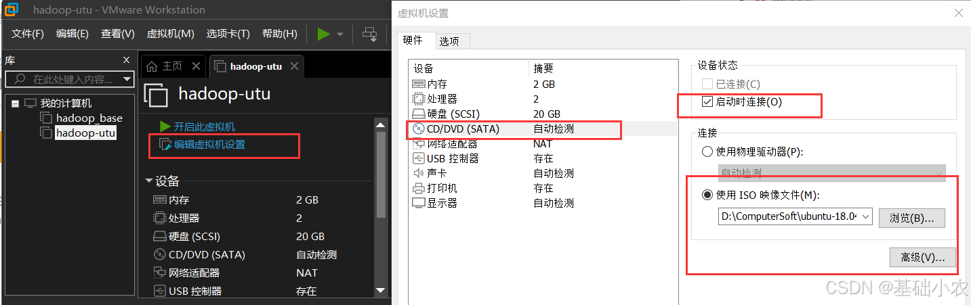The height and width of the screenshot is (305, 971).
Task: Select hadoop_base virtual machine in library
Action: tap(89, 118)
